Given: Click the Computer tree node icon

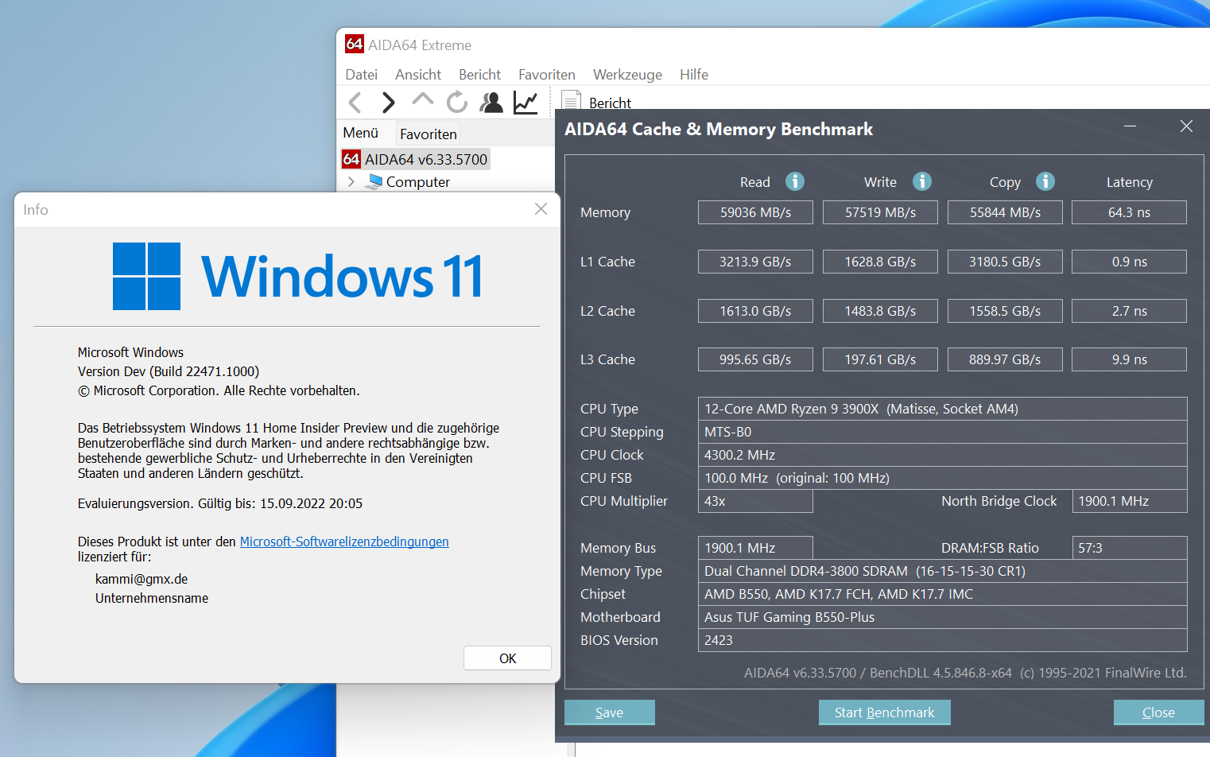Looking at the screenshot, I should point(374,182).
